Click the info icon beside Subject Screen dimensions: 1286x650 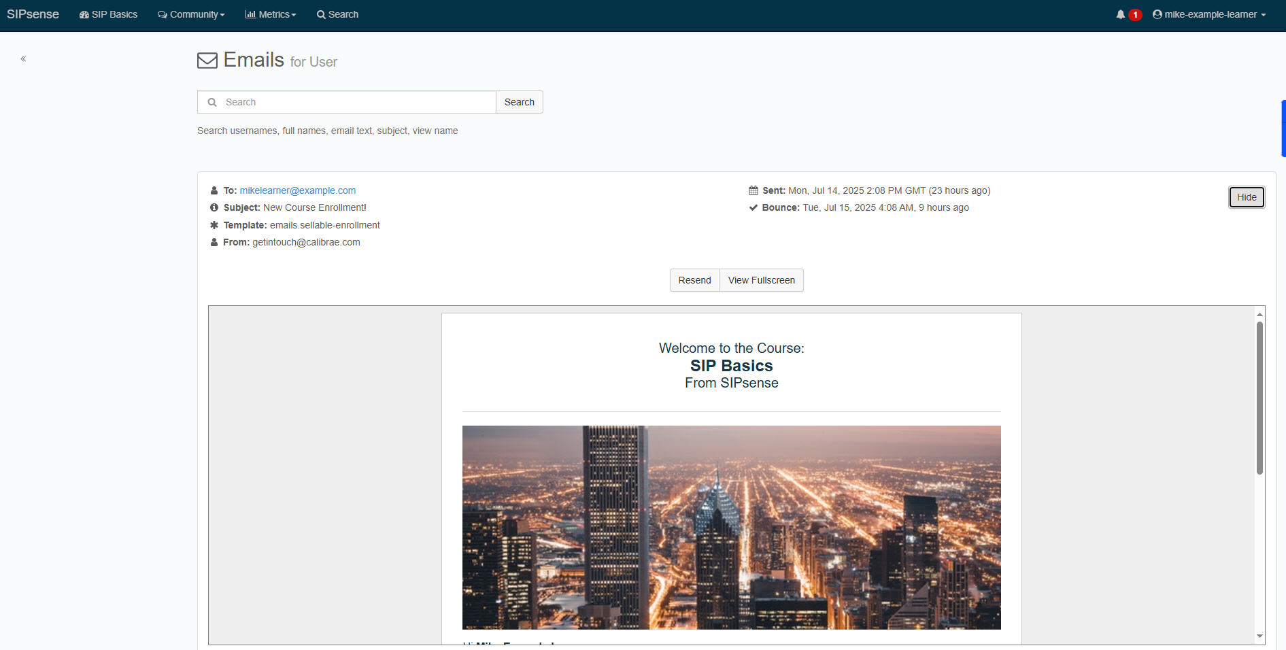214,207
